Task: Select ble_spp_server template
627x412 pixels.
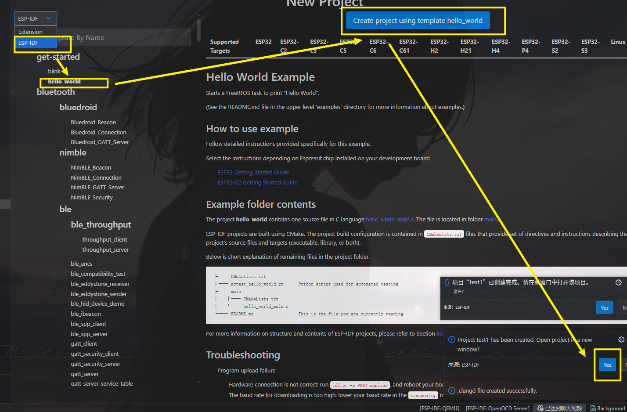Action: coord(89,334)
